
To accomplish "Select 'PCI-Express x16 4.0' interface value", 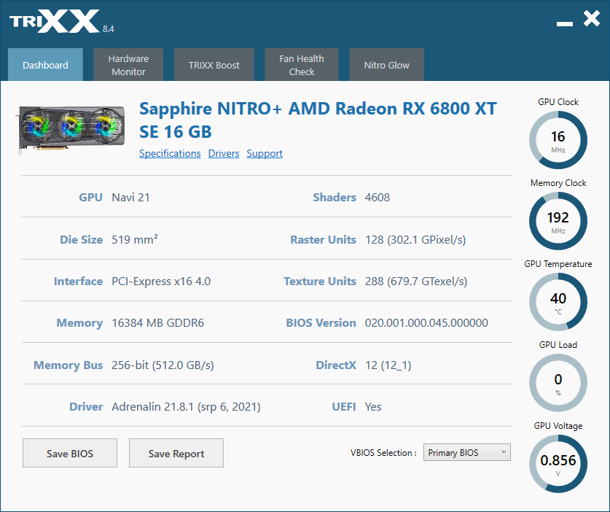I will [161, 281].
